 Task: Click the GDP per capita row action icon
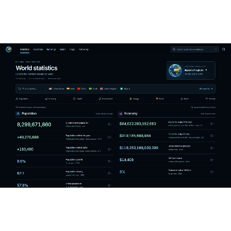[212, 160]
